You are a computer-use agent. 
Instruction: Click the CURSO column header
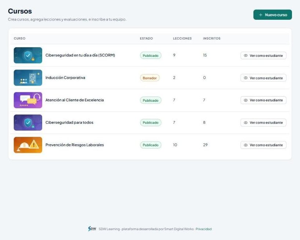pos(19,38)
